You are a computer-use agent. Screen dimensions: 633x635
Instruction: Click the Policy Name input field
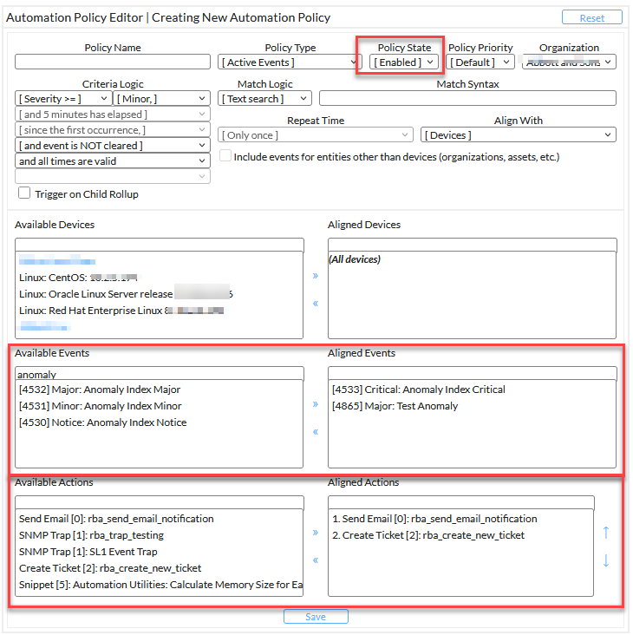(x=113, y=62)
